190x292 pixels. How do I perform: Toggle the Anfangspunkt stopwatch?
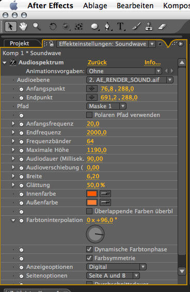(22, 89)
